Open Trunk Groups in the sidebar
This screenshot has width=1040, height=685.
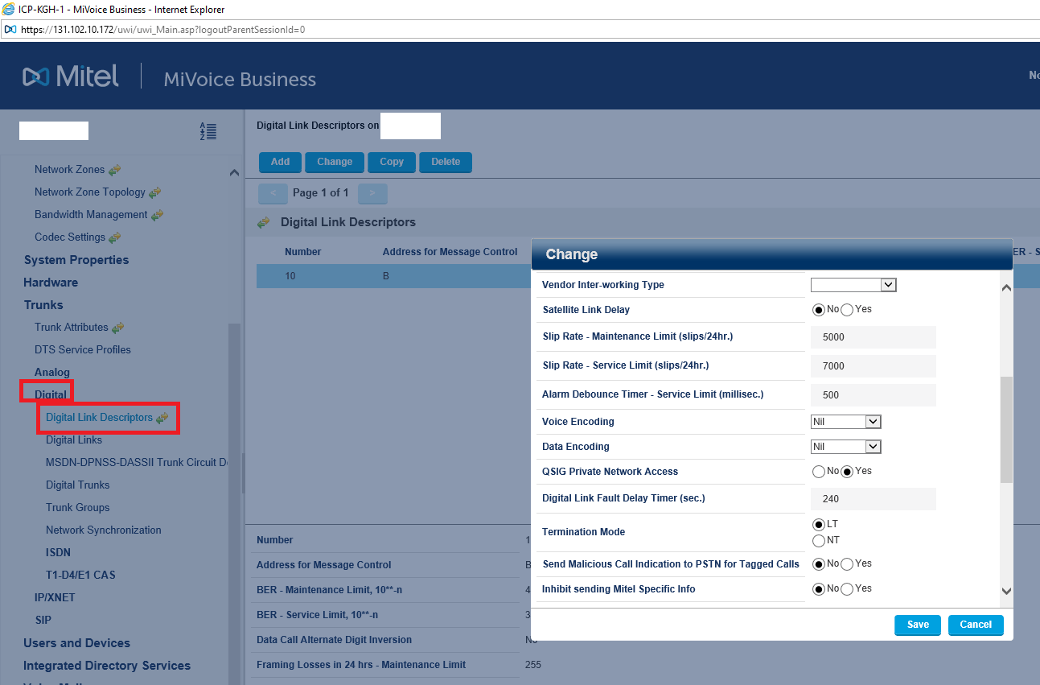point(78,508)
